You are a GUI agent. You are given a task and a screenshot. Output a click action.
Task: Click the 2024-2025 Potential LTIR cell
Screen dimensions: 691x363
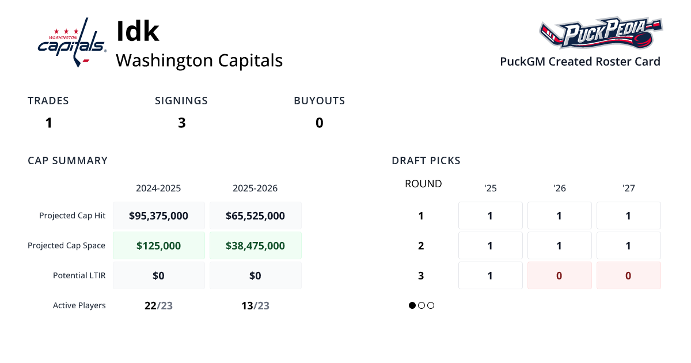pos(159,275)
